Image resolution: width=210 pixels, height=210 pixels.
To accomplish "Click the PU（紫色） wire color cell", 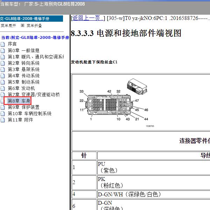I will pos(154,167).
